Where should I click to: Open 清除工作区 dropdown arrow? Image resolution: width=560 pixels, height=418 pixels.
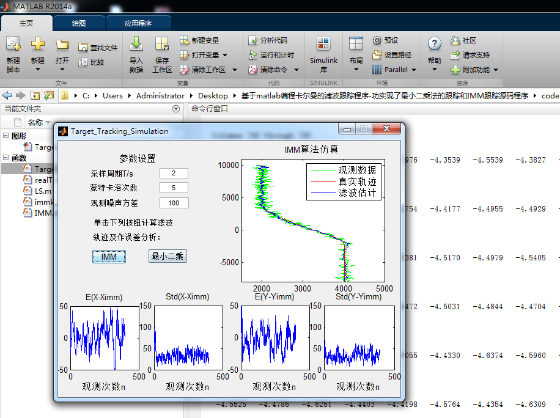pyautogui.click(x=235, y=70)
